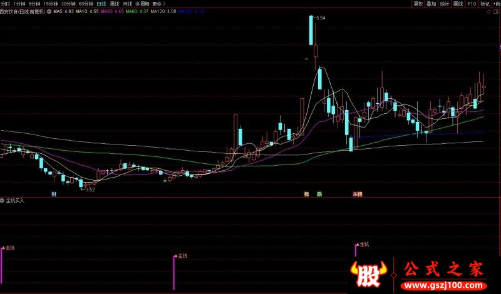This screenshot has width=501, height=294.
Task: Click the 金坑买入 indicator name
Action: pyautogui.click(x=15, y=201)
